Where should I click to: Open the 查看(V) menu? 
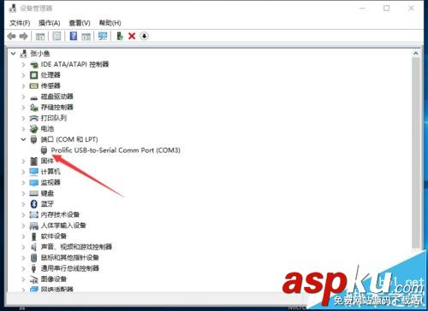click(80, 23)
